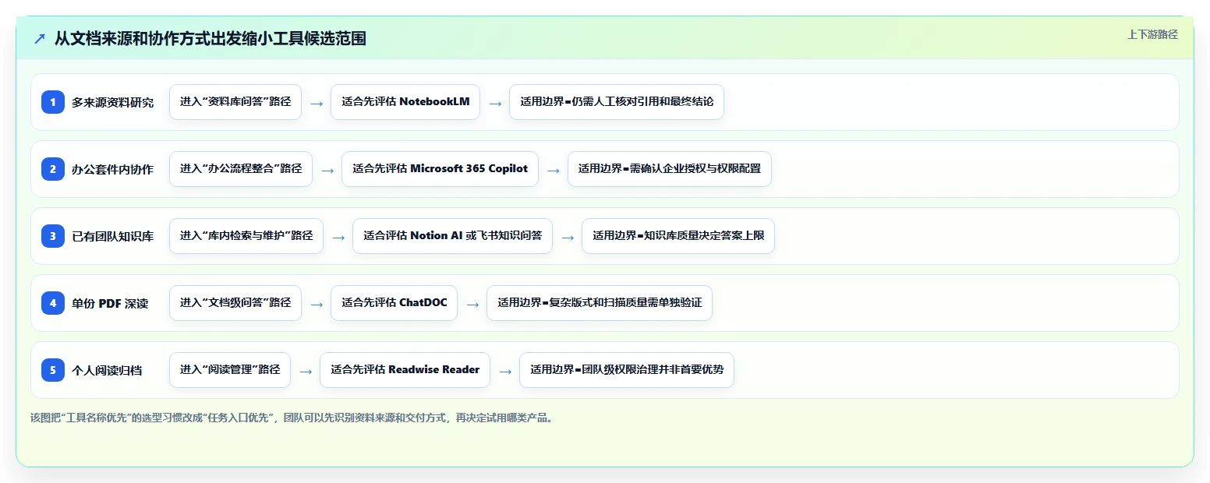Screen dimensions: 1210x483
Task: Click step badge 1 for 多来源资料研究
Action: tap(53, 102)
